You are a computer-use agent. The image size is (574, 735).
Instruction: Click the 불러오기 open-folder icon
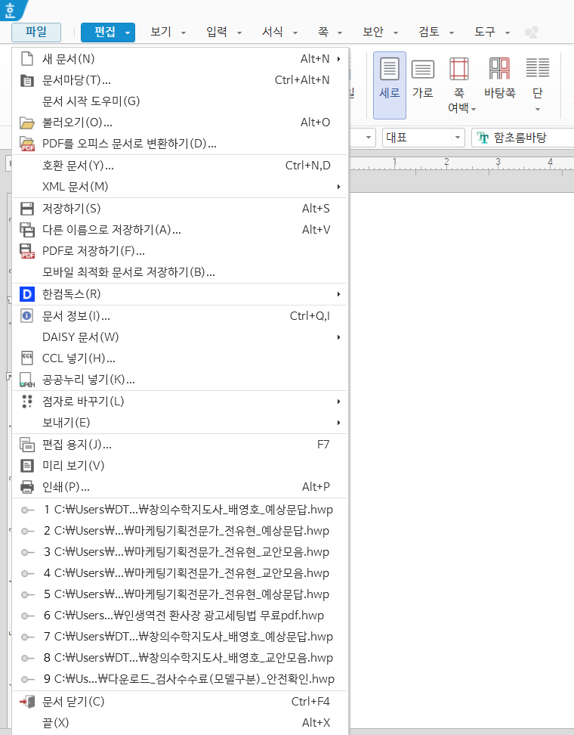click(27, 122)
